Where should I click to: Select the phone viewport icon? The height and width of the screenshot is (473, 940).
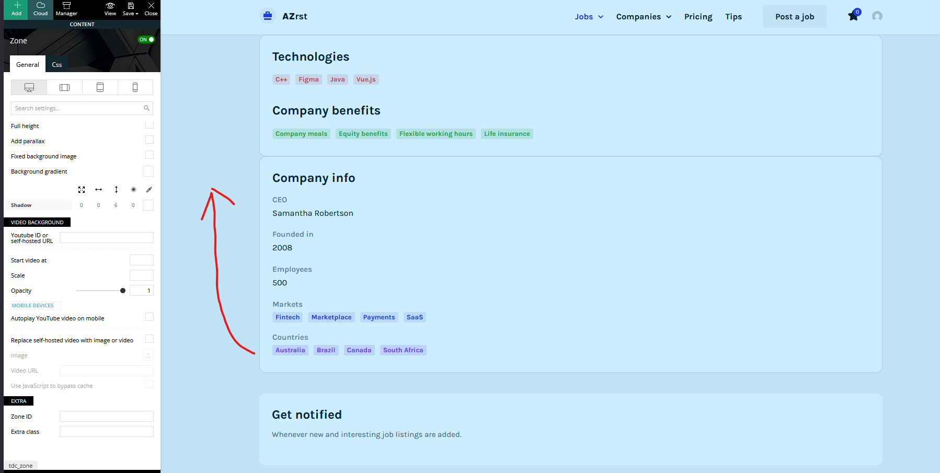point(135,87)
